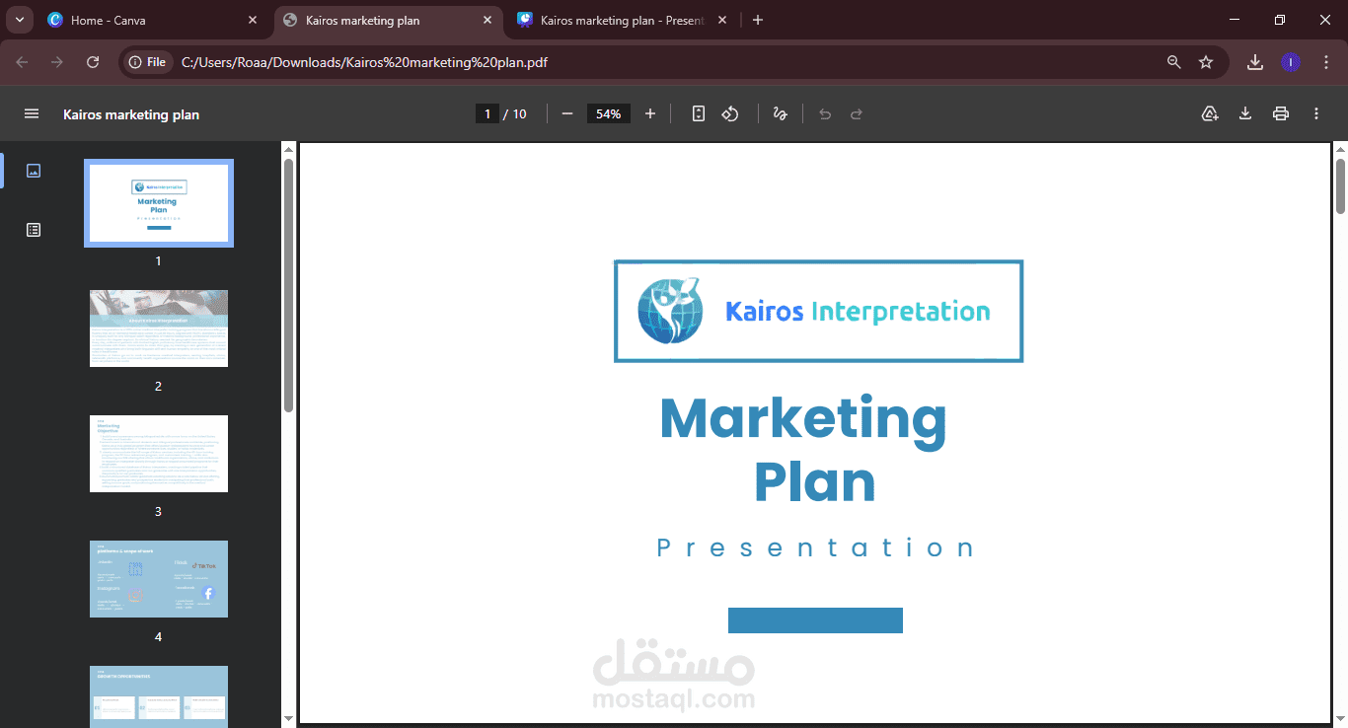1348x728 pixels.
Task: Click the document vertical scrollbar thumb
Action: pos(1340,185)
